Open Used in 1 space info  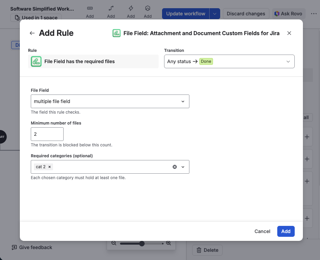point(36,17)
